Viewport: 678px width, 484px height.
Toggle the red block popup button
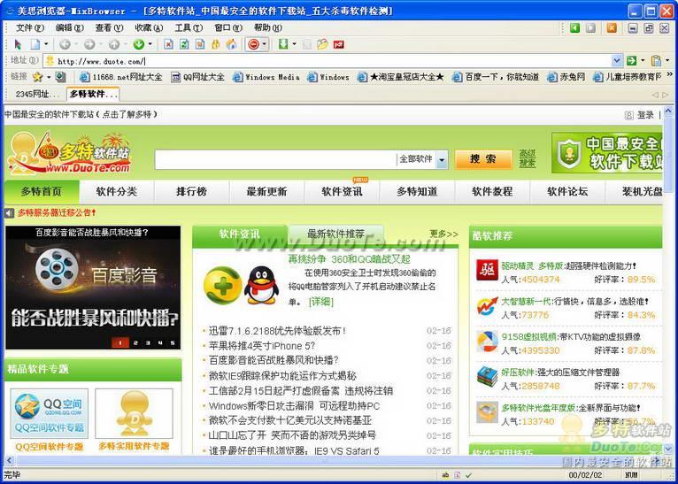click(x=253, y=44)
